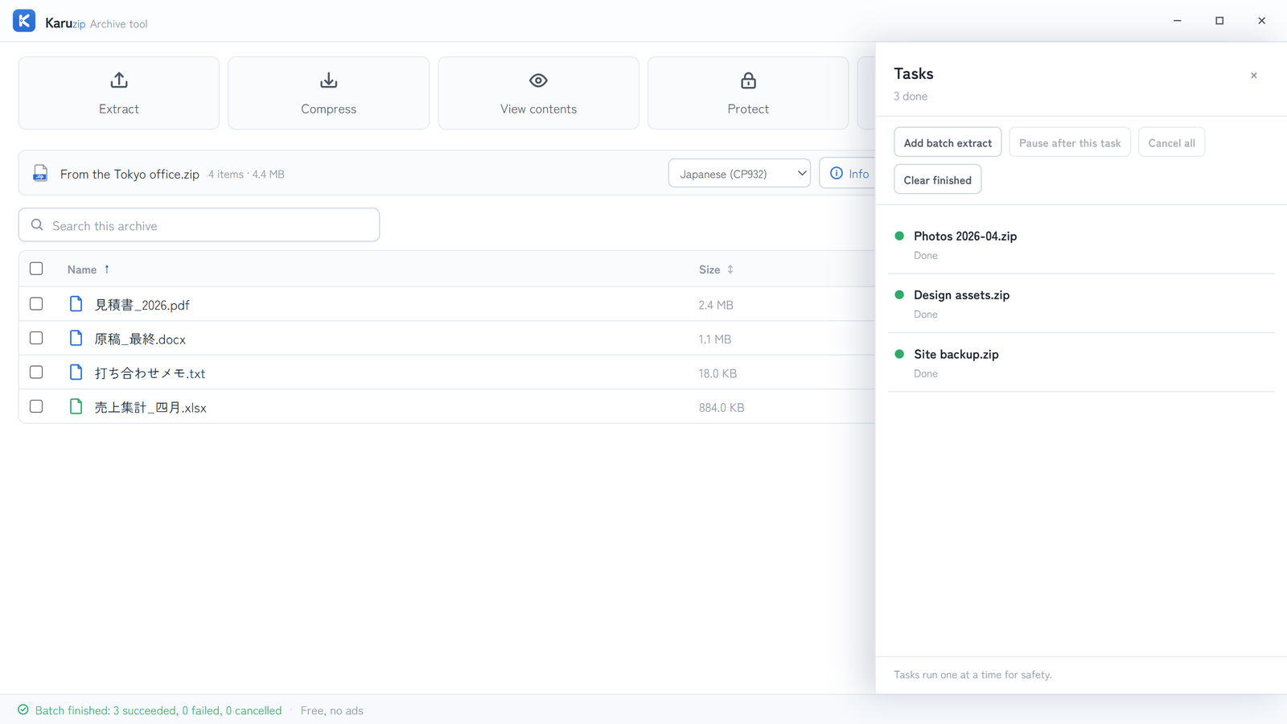Click the 884.0 KB size cell

pos(722,408)
